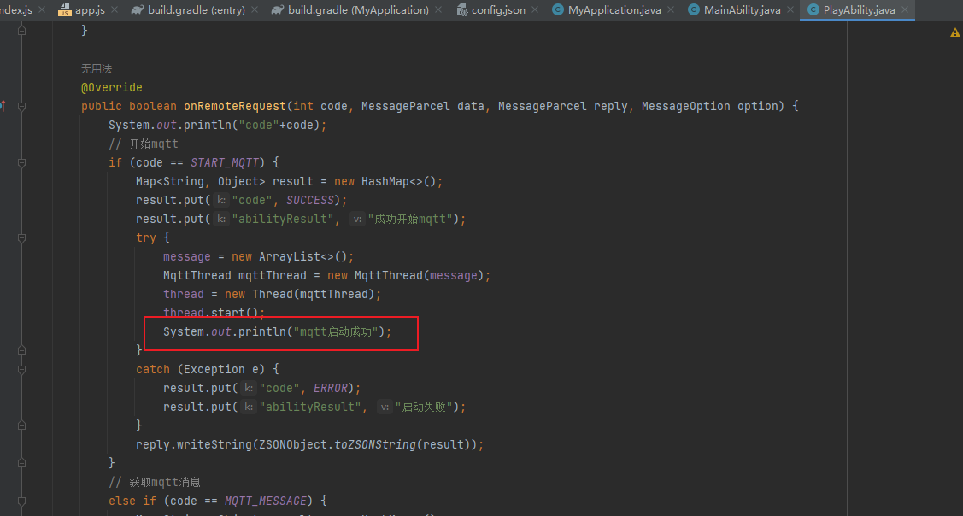Close the PlayAbility.java tab
This screenshot has height=516, width=963.
click(904, 10)
